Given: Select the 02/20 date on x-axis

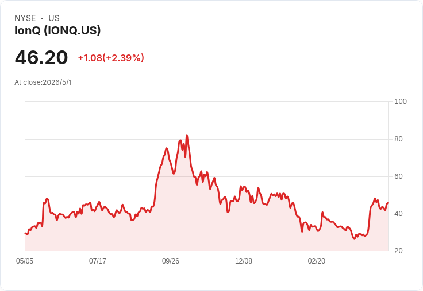Looking at the screenshot, I should [317, 261].
